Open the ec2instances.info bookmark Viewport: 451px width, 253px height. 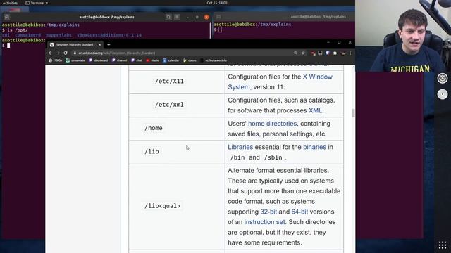coord(214,60)
